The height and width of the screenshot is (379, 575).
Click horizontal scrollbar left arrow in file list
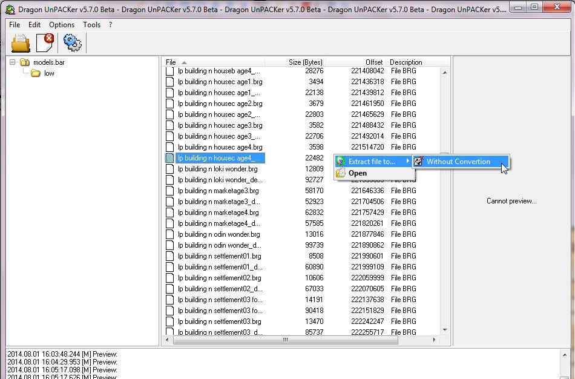click(x=168, y=340)
